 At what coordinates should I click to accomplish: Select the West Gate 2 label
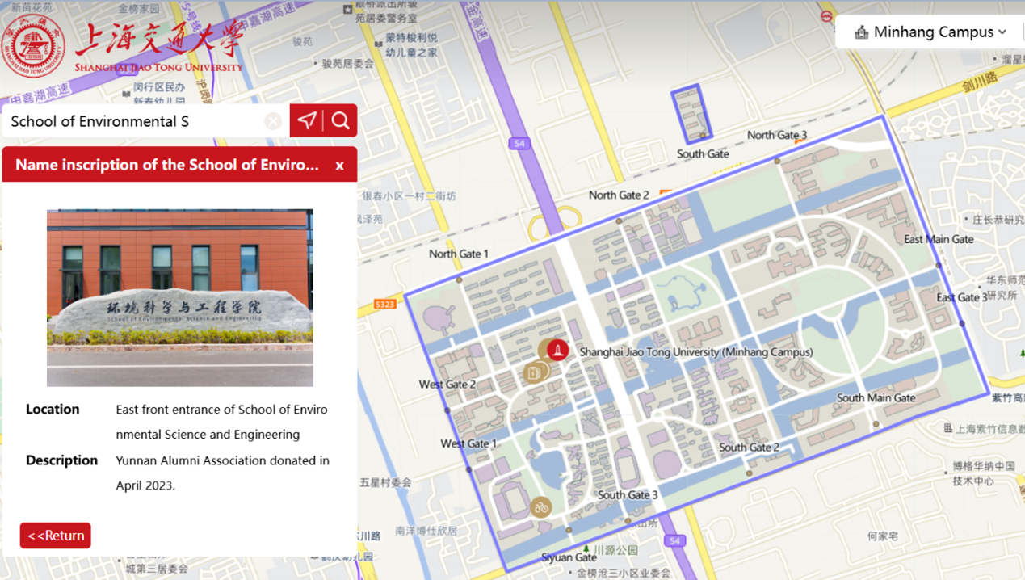(x=447, y=384)
